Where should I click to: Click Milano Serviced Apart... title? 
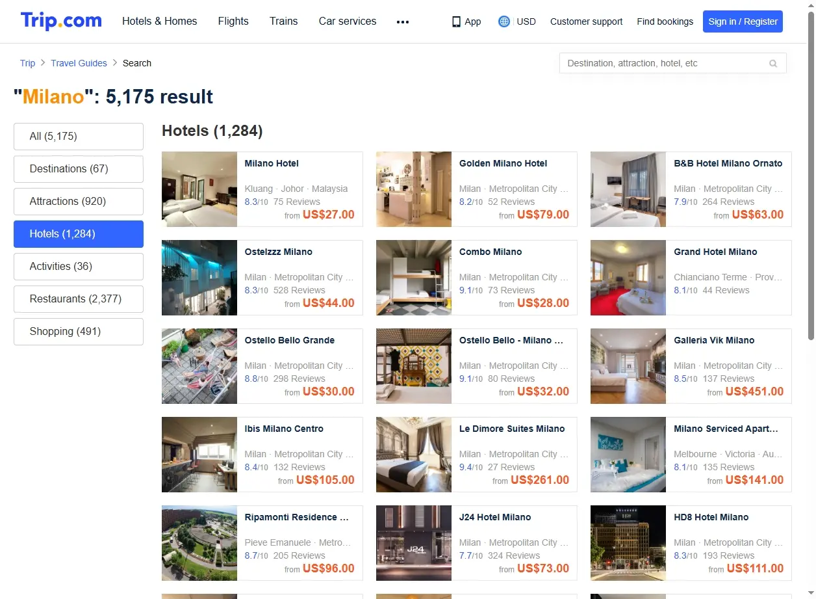726,429
